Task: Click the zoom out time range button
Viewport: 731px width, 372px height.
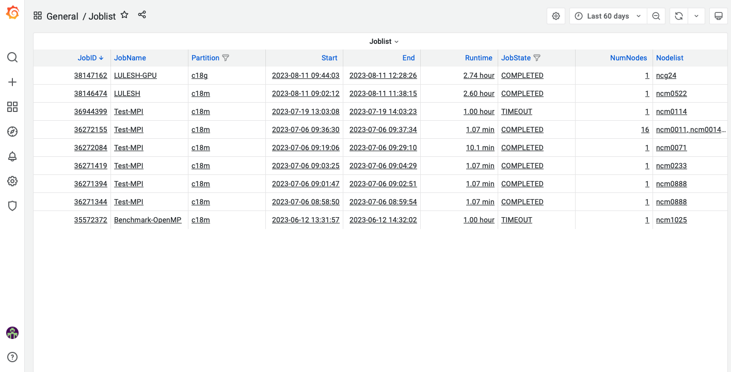Action: (656, 16)
